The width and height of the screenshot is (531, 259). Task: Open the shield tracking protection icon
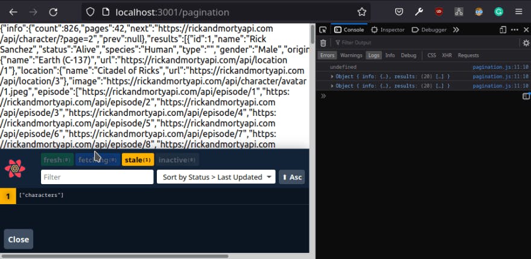(90, 12)
